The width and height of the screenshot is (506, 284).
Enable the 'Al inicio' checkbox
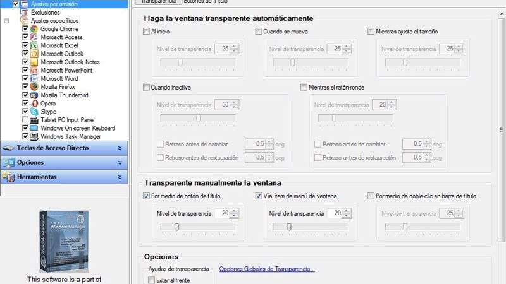pyautogui.click(x=146, y=32)
